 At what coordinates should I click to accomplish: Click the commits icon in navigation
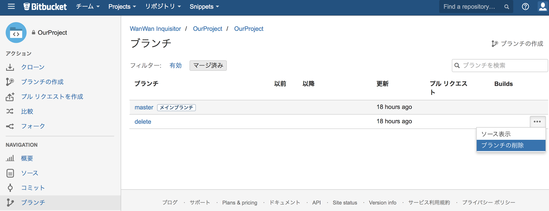pyautogui.click(x=10, y=188)
